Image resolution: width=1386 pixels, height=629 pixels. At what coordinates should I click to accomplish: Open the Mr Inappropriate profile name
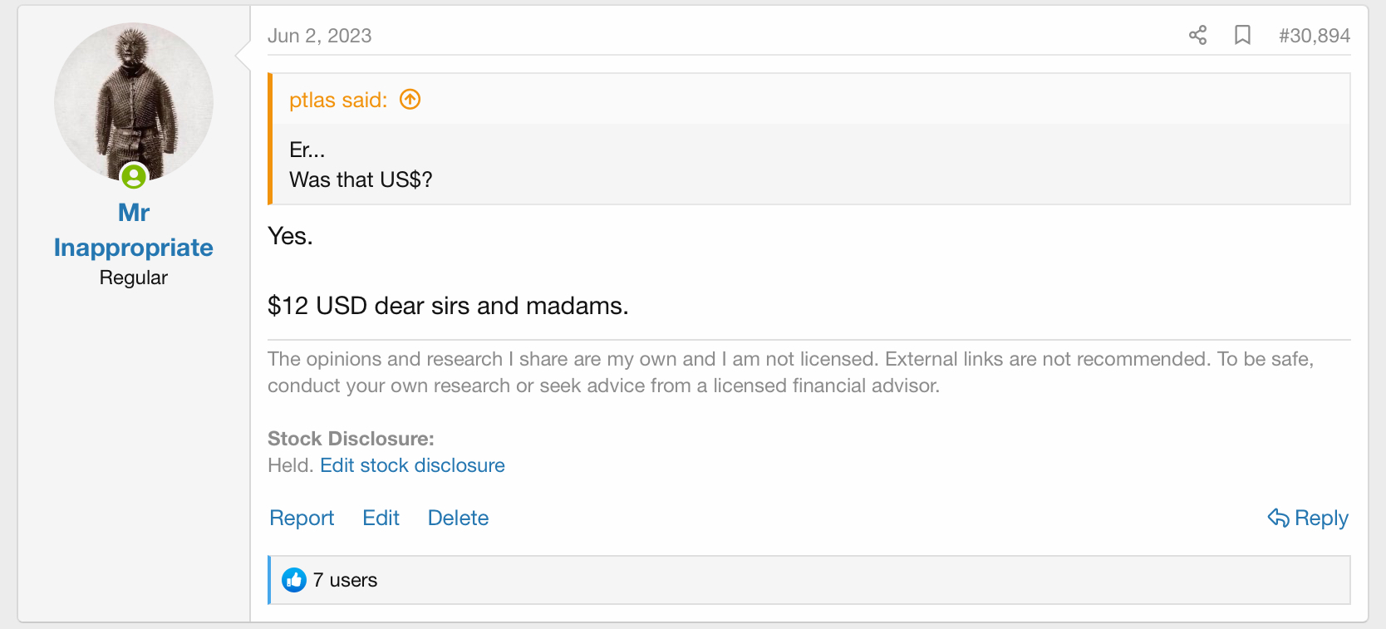click(134, 230)
